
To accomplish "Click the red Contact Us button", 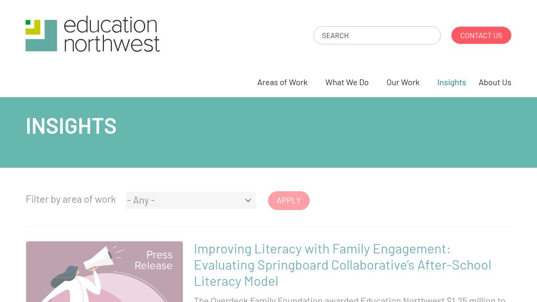I will click(481, 35).
